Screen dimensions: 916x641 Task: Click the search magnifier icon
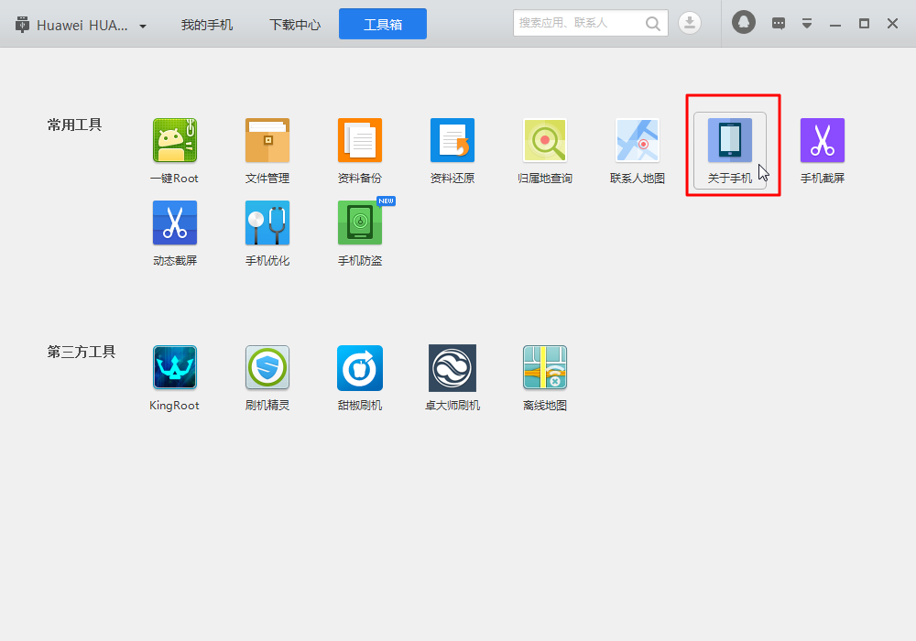pos(652,24)
